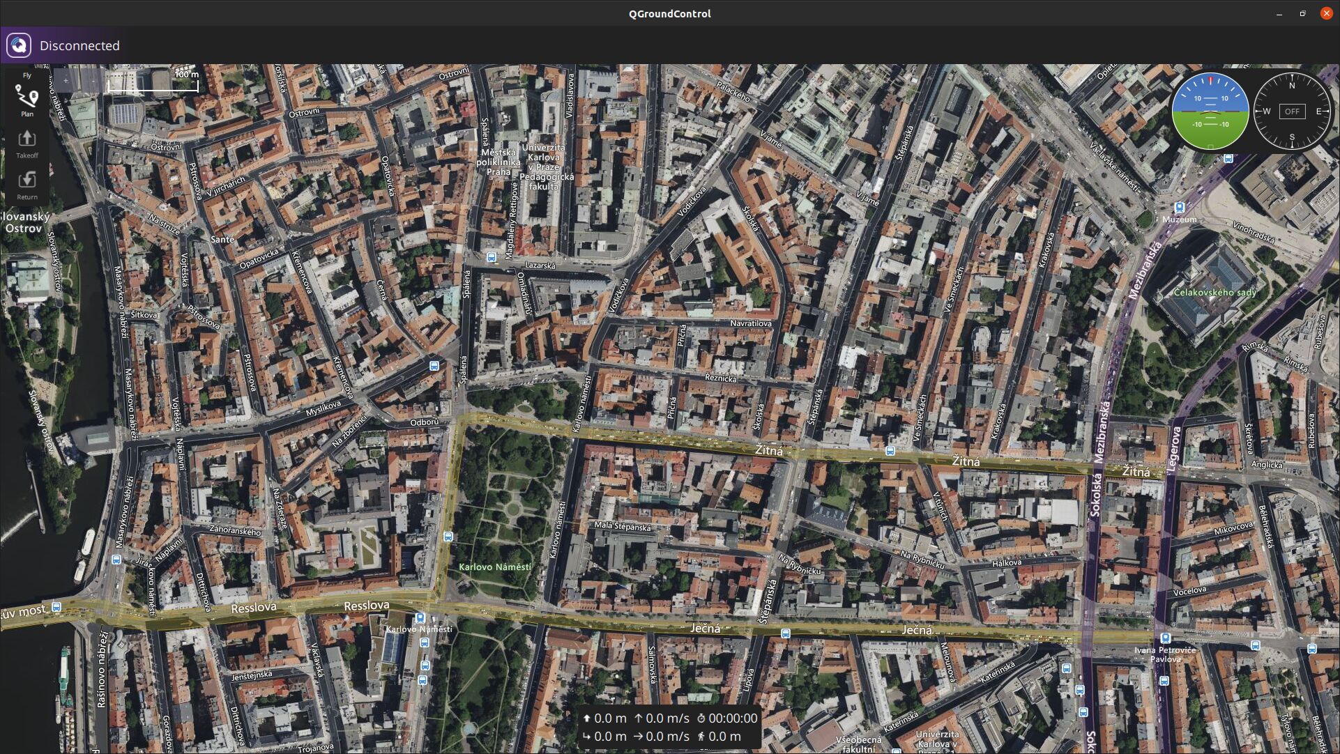Click the transit icon above Ivana Petroviče Pavlova
The height and width of the screenshot is (754, 1340).
click(1165, 638)
